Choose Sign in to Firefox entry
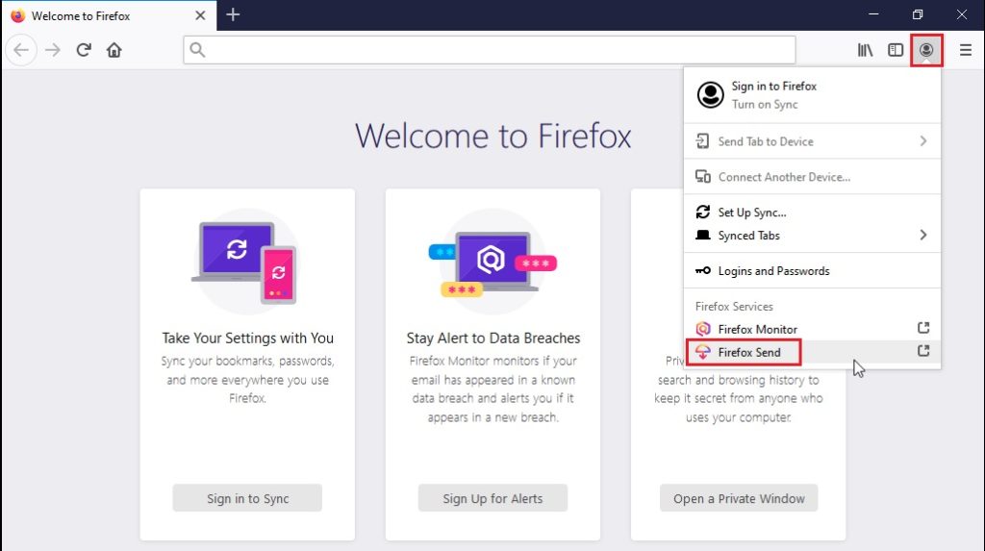The height and width of the screenshot is (551, 985). pos(812,95)
